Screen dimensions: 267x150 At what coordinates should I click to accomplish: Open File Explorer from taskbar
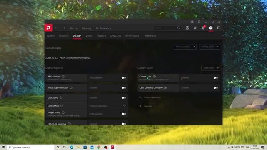tap(78, 147)
